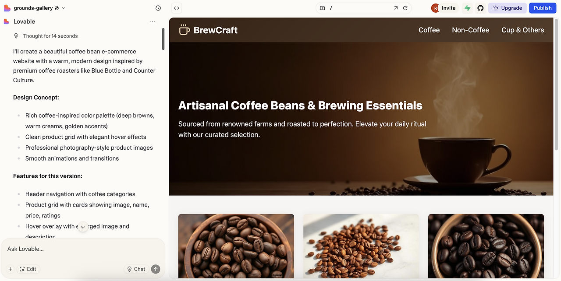Click the chat panel scrollbar

(163, 39)
